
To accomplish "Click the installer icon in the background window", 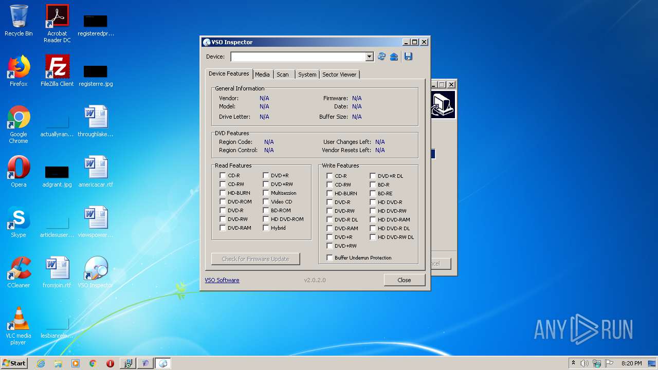I will coord(443,105).
